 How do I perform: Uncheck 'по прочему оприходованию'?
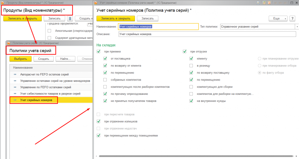point(105,94)
